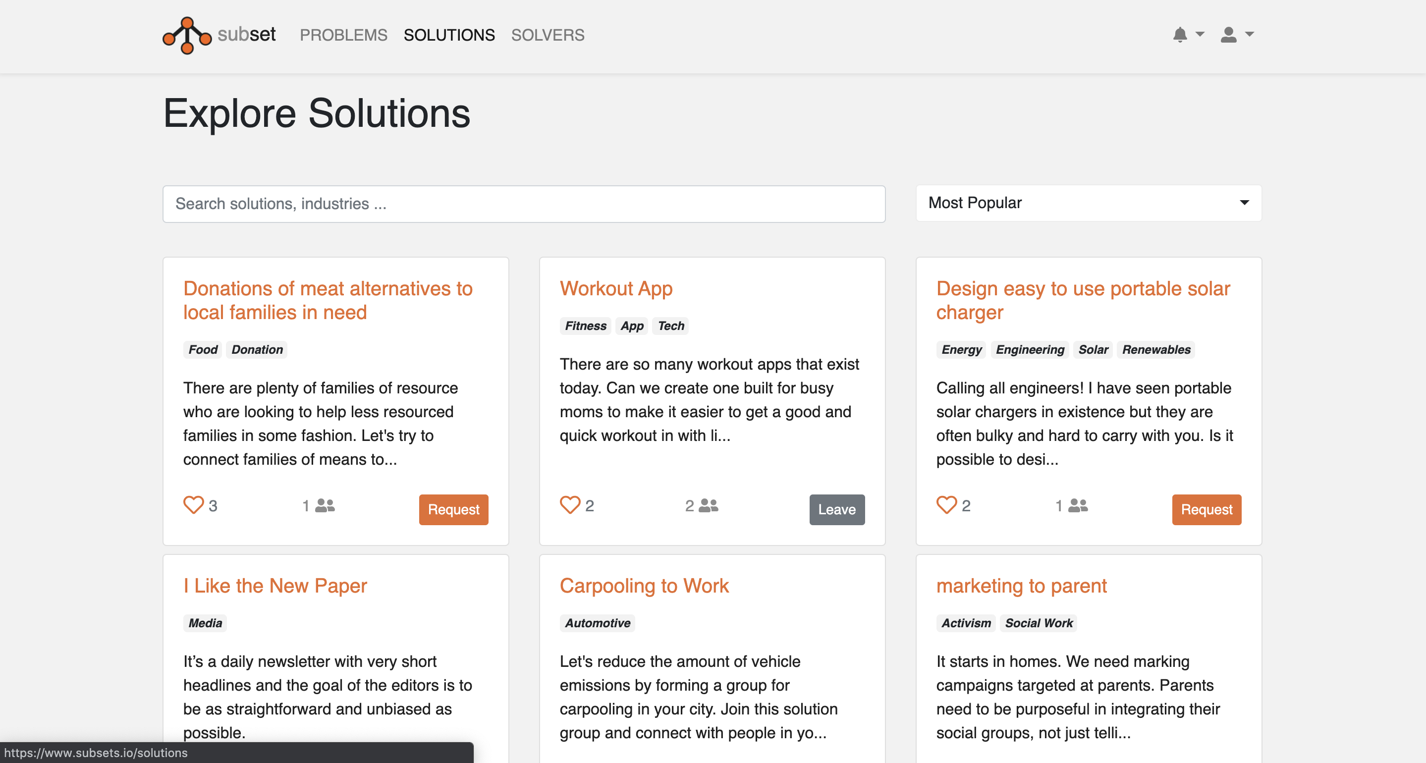Request to join Donations of meat alternatives
Image resolution: width=1426 pixels, height=763 pixels.
coord(453,509)
